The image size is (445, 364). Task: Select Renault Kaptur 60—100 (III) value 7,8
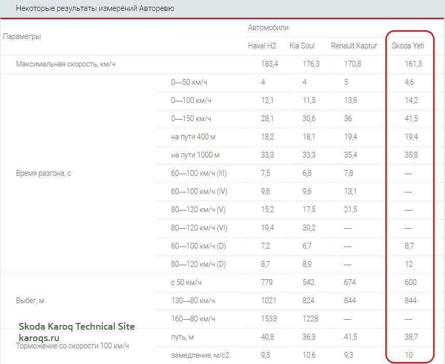(348, 173)
